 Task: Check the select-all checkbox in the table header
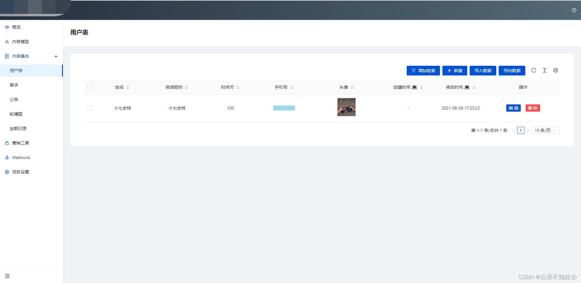pyautogui.click(x=90, y=87)
